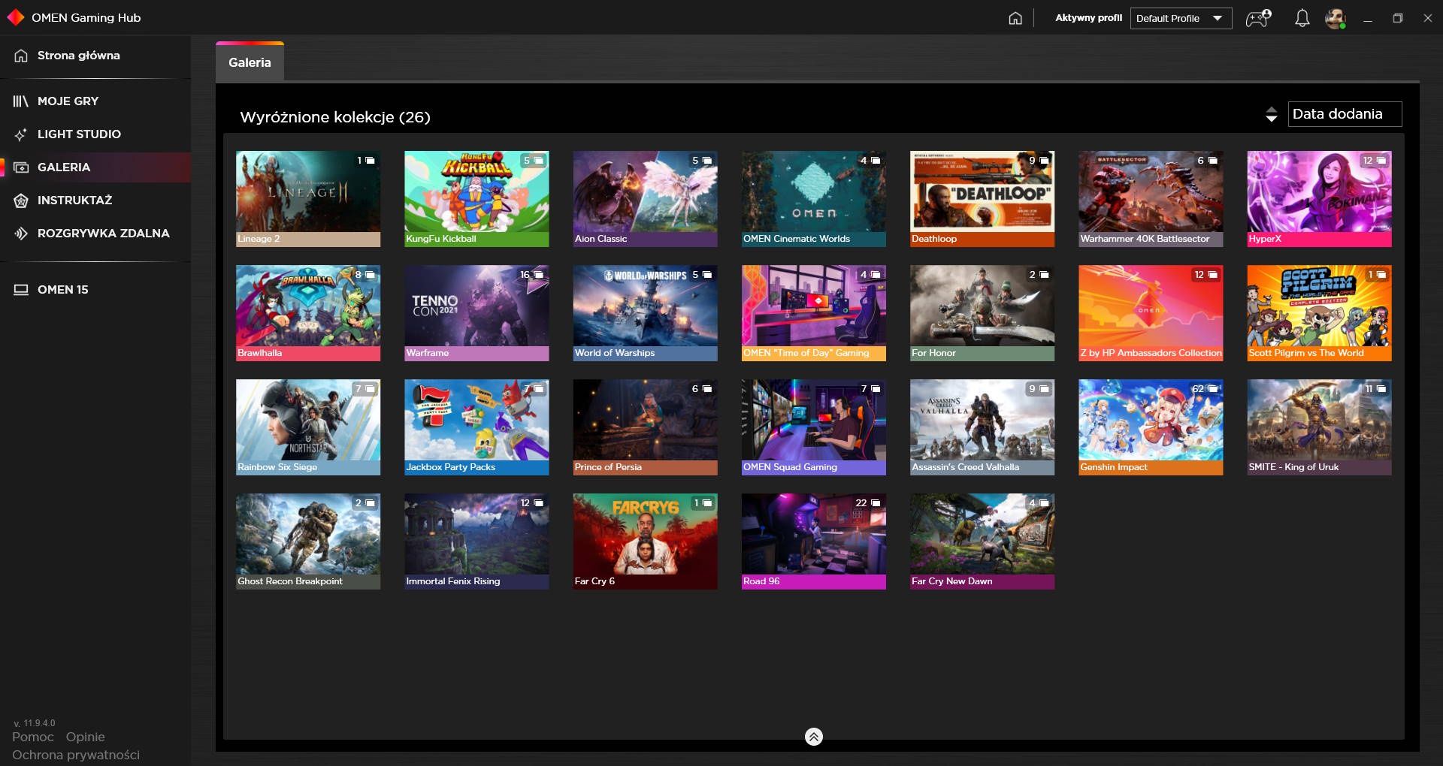Click the Pomoc link
This screenshot has height=766, width=1443.
tap(33, 737)
